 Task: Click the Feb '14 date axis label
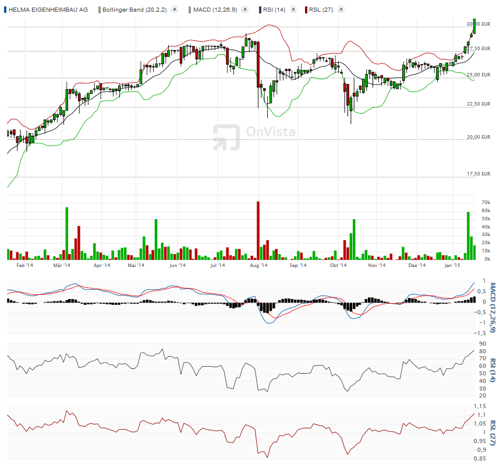click(x=24, y=265)
